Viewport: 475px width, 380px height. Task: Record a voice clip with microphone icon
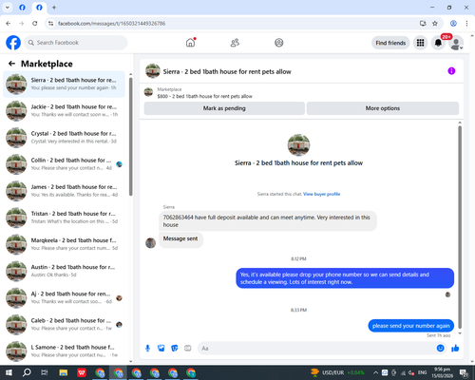click(147, 349)
